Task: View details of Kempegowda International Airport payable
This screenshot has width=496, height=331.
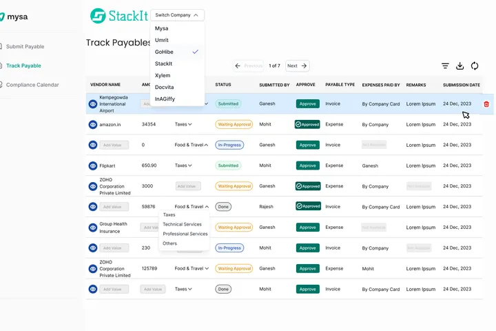Action: (x=93, y=104)
